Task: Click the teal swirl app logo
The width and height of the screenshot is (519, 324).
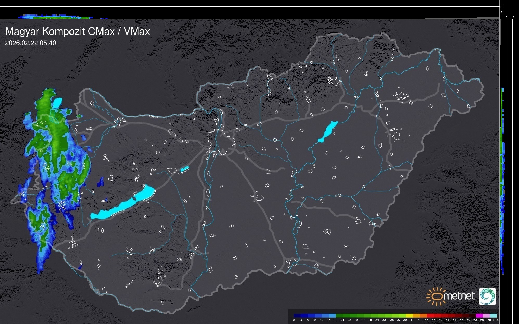Action: [x=487, y=296]
